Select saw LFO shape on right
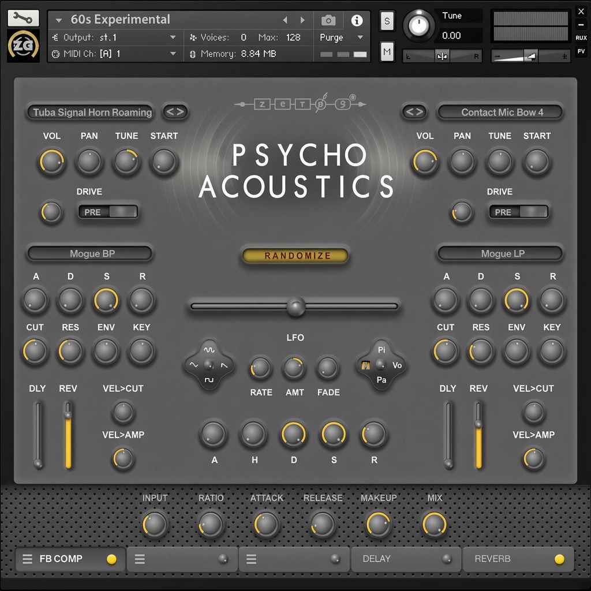This screenshot has width=591, height=591. pyautogui.click(x=225, y=365)
